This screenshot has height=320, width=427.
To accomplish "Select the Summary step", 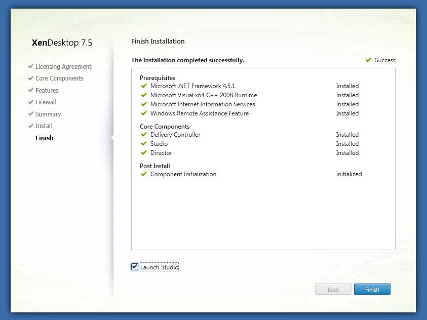I will tap(48, 114).
